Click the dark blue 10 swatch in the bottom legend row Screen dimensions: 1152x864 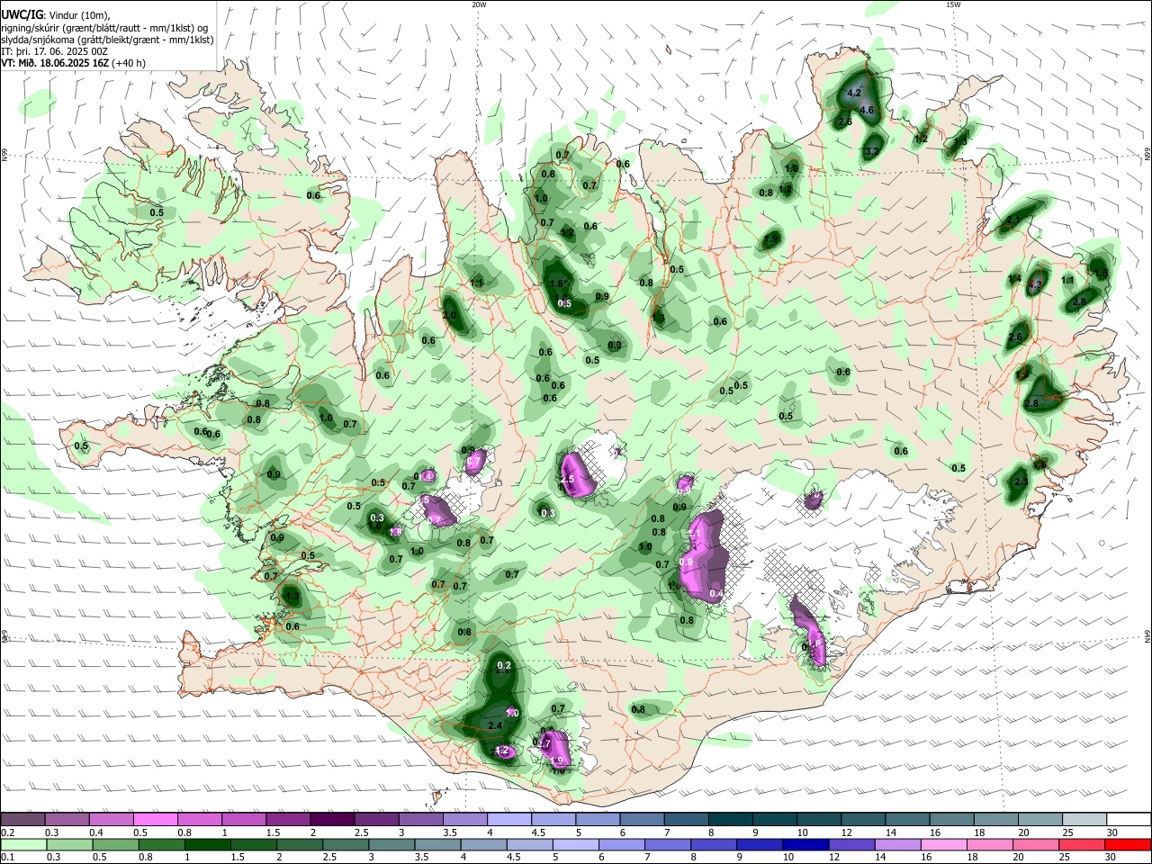805,844
